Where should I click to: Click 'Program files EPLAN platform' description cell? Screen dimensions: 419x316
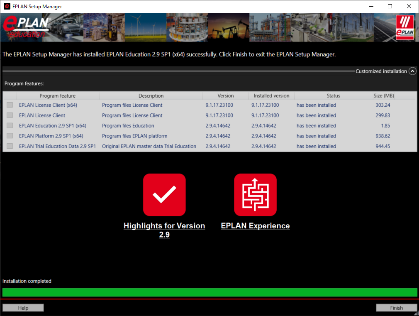coord(135,136)
